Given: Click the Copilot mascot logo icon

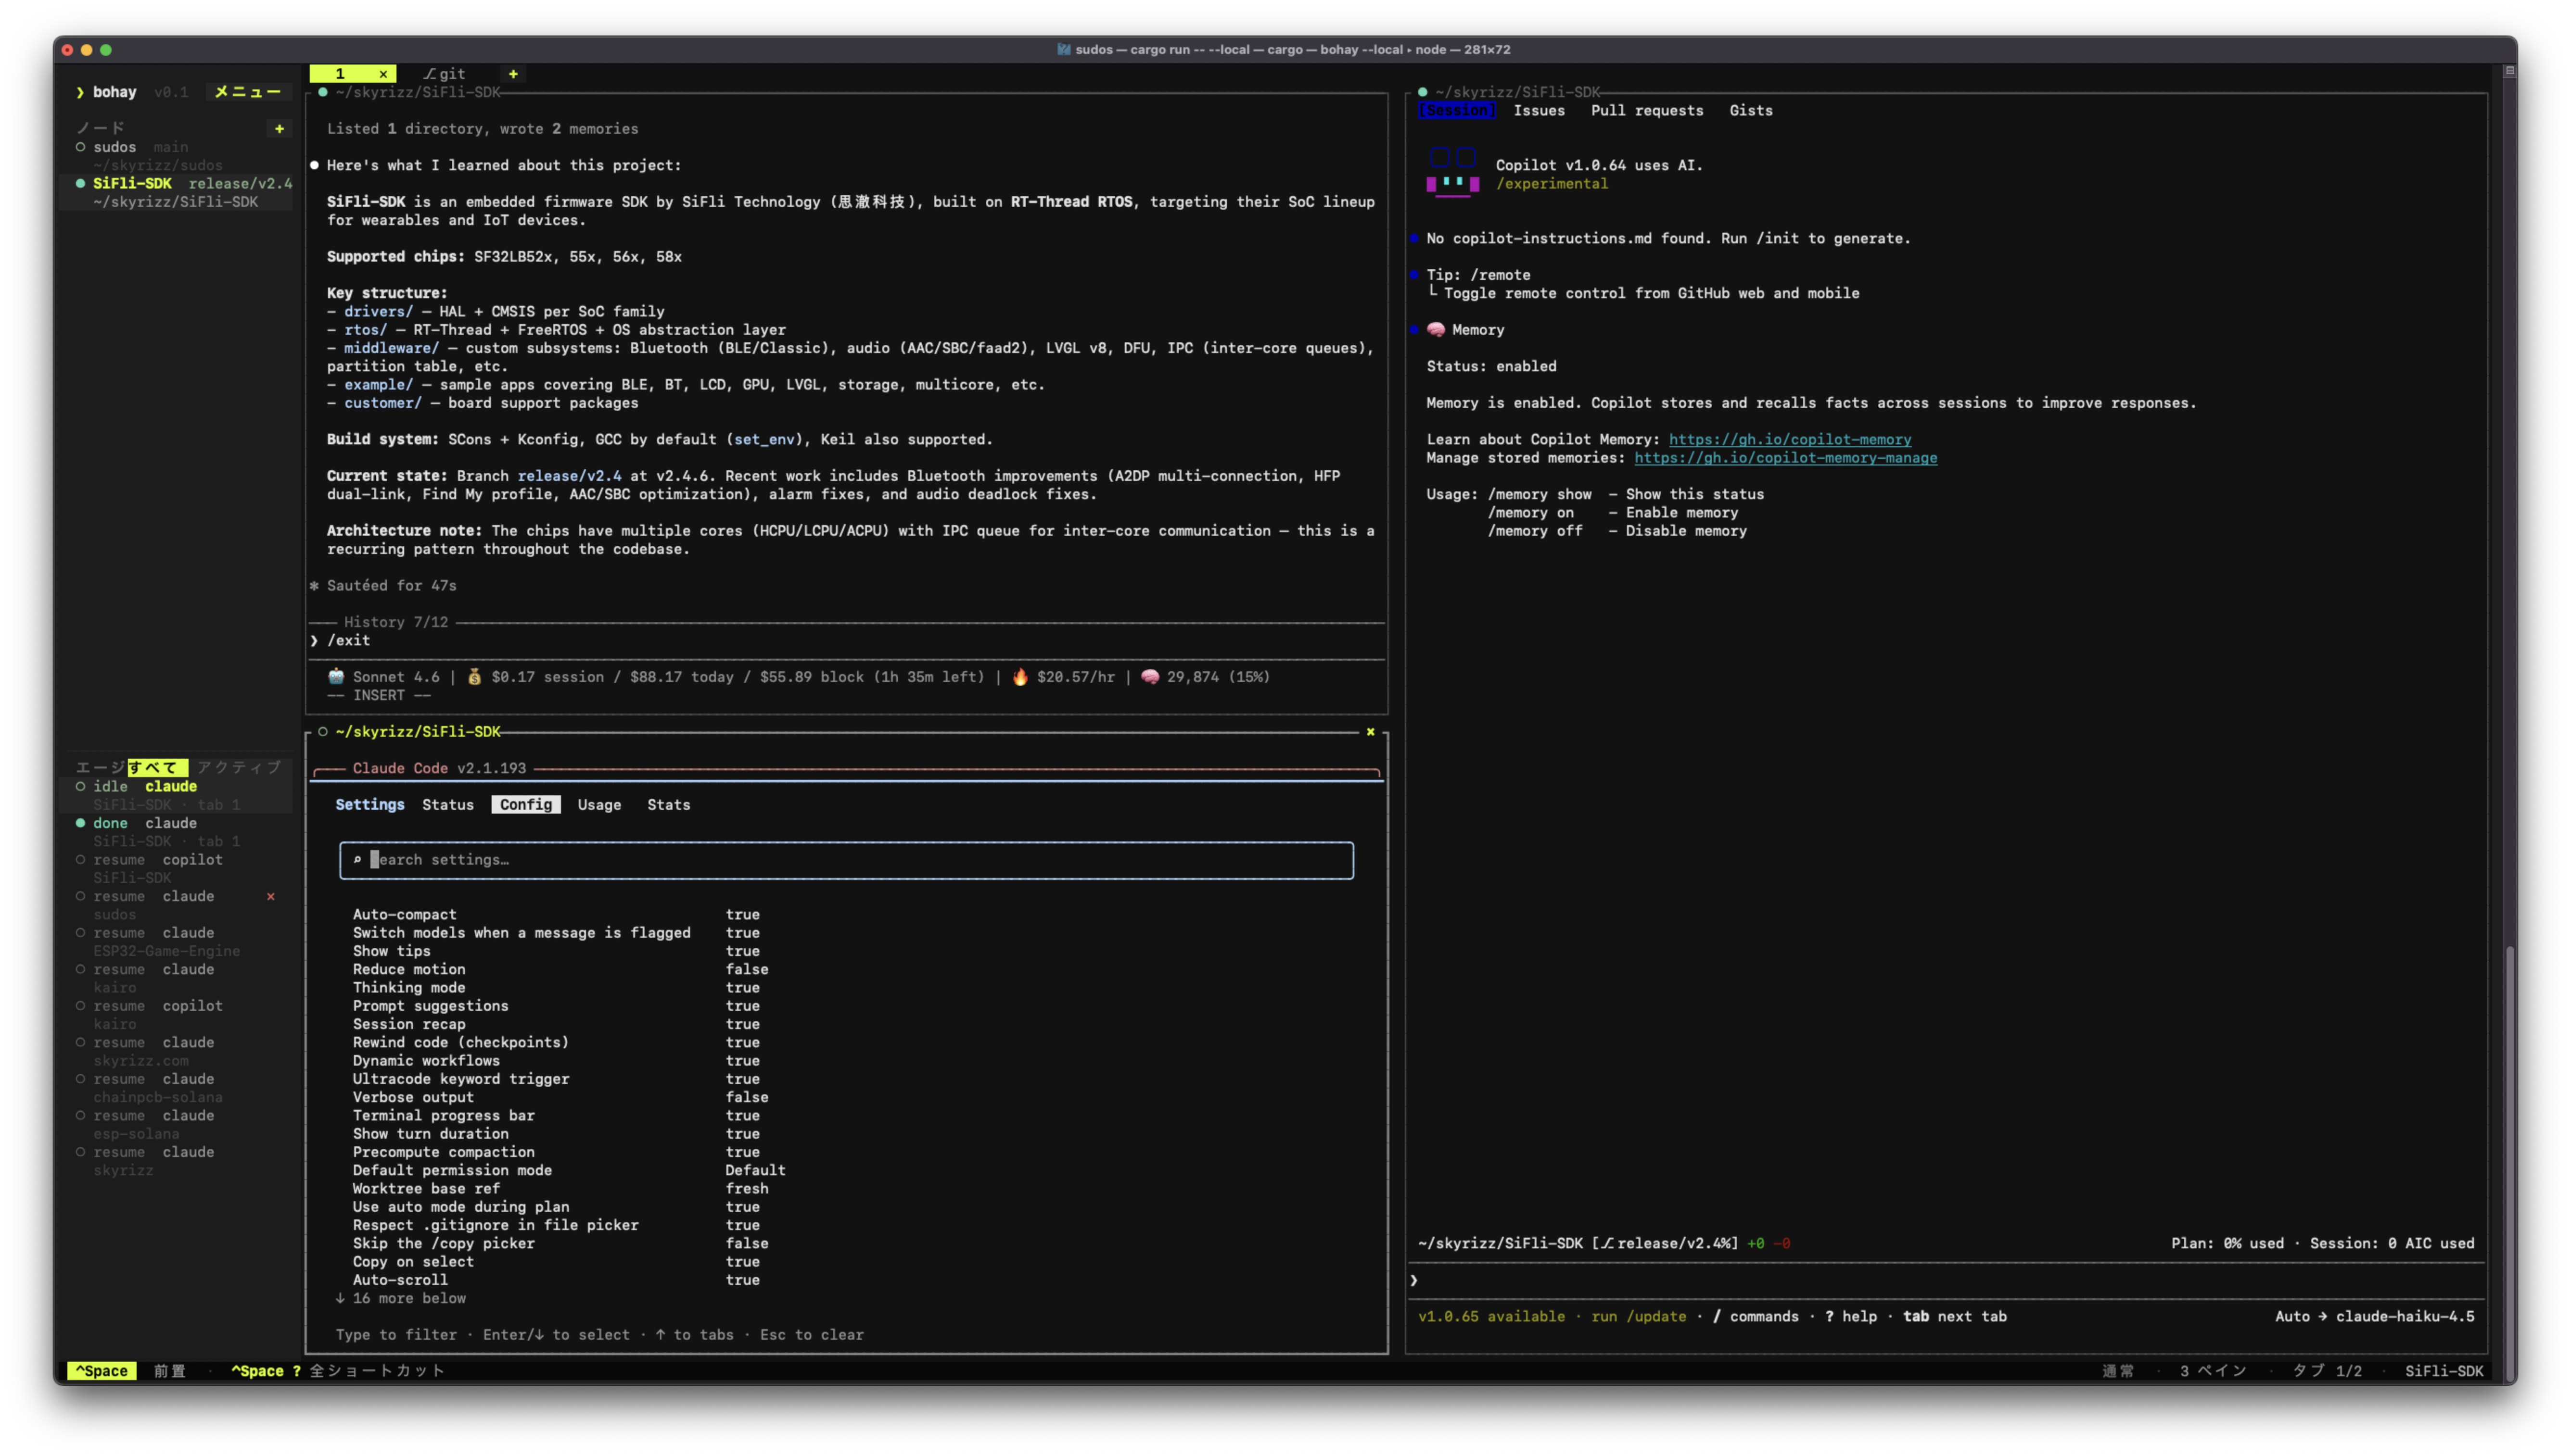Looking at the screenshot, I should (x=1452, y=172).
